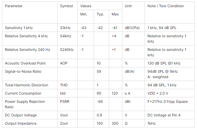Select the Min. sub-header cell

(x=84, y=14)
